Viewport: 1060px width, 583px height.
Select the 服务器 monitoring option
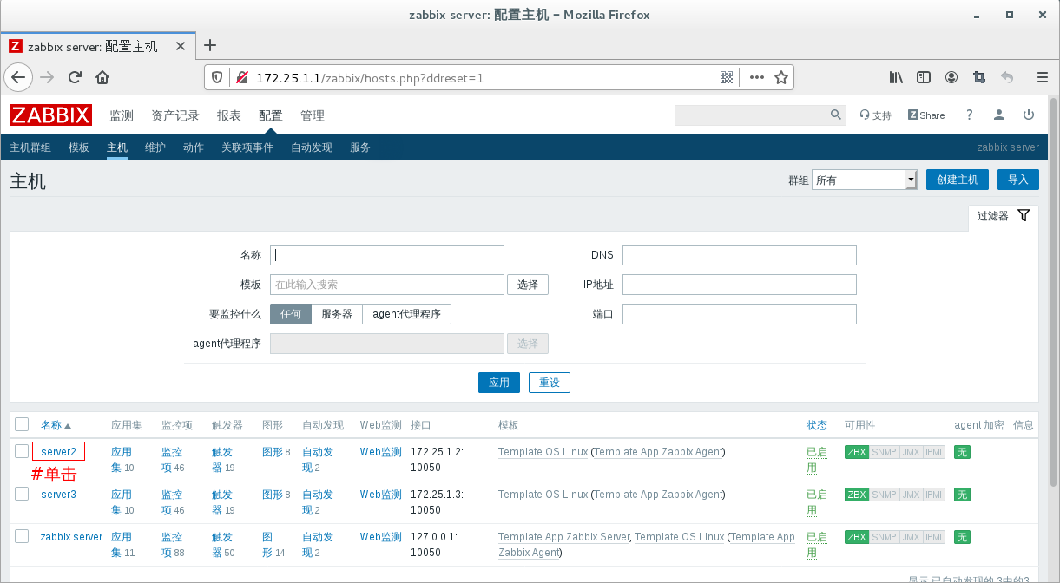337,314
